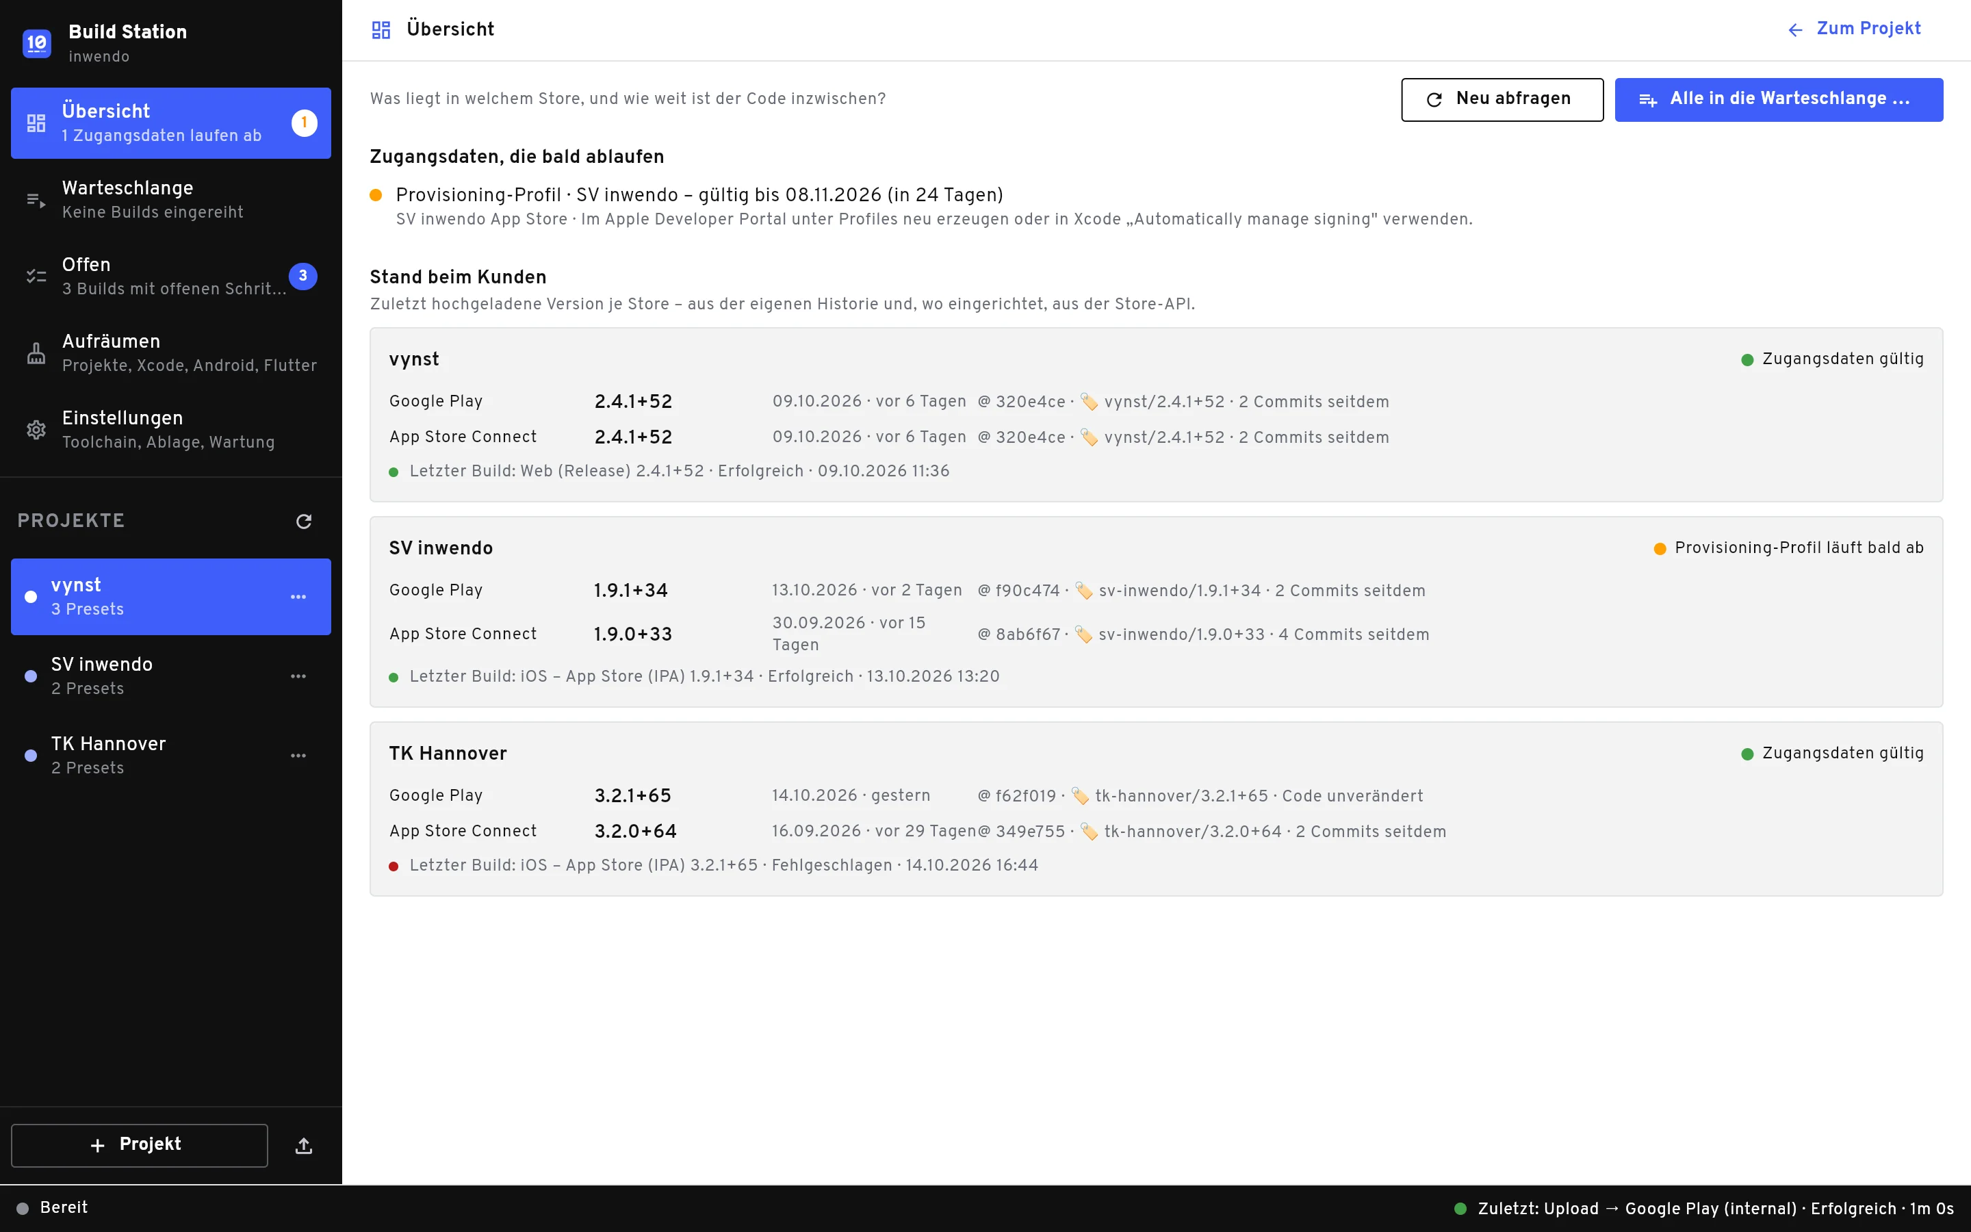Click the badge 3 on Offen
1971x1232 pixels.
303,277
